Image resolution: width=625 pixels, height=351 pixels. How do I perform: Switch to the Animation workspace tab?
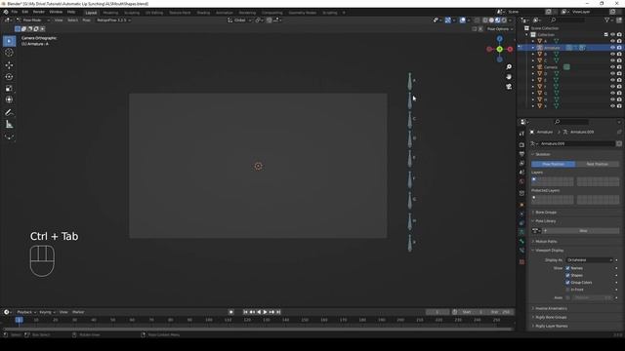225,13
